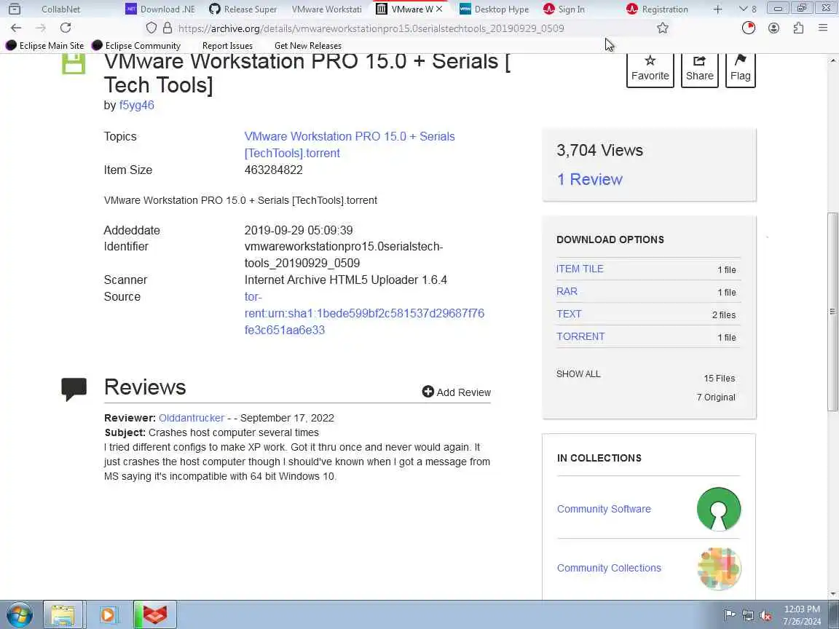The width and height of the screenshot is (839, 629).
Task: Click the page vertical scrollbar thumb
Action: pyautogui.click(x=832, y=312)
